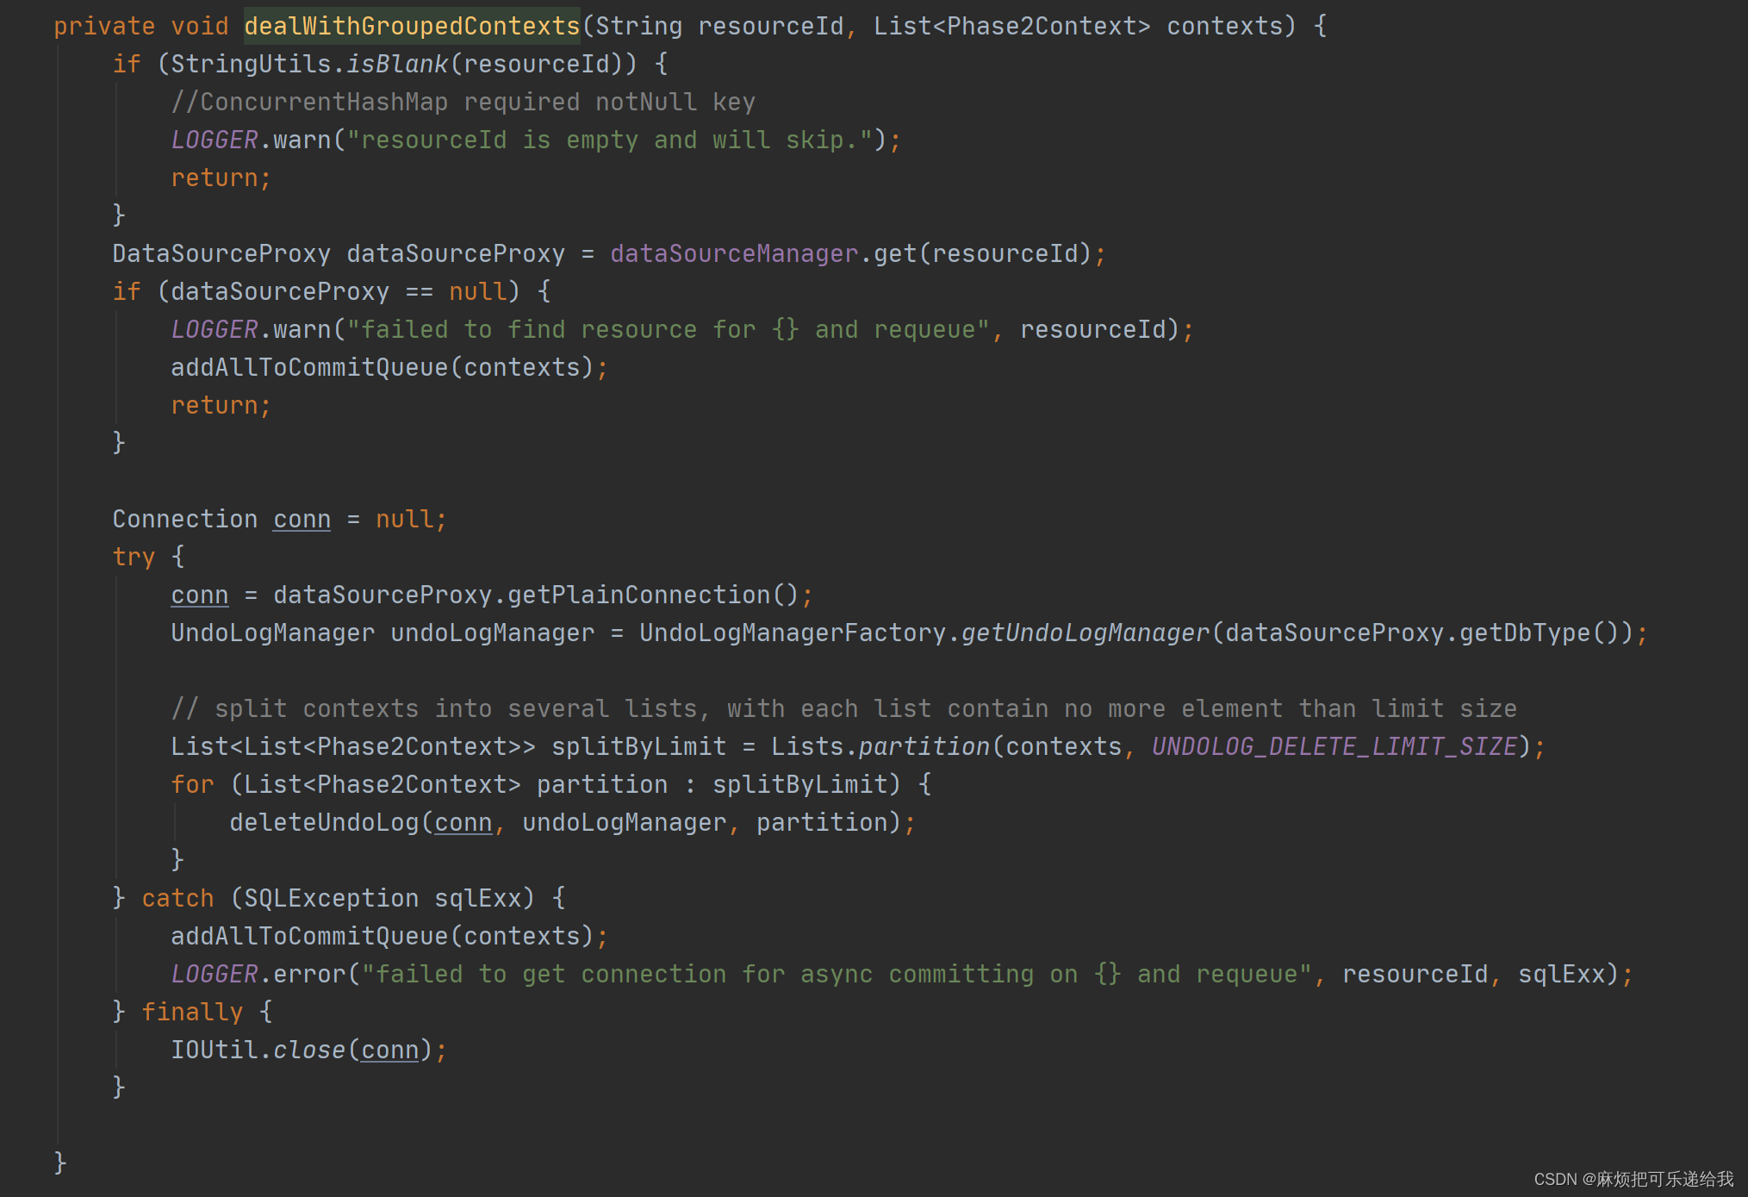Viewport: 1748px width, 1197px height.
Task: Select the "resourceId is empty and will skip." string
Action: click(610, 140)
